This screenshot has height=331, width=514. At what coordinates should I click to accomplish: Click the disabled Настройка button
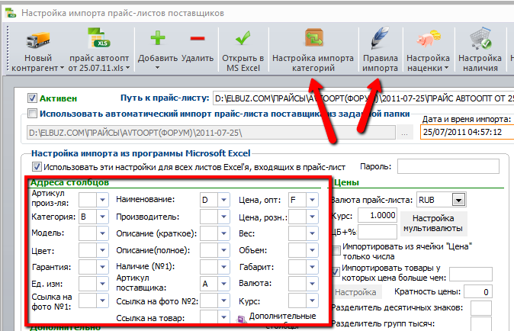(355, 292)
